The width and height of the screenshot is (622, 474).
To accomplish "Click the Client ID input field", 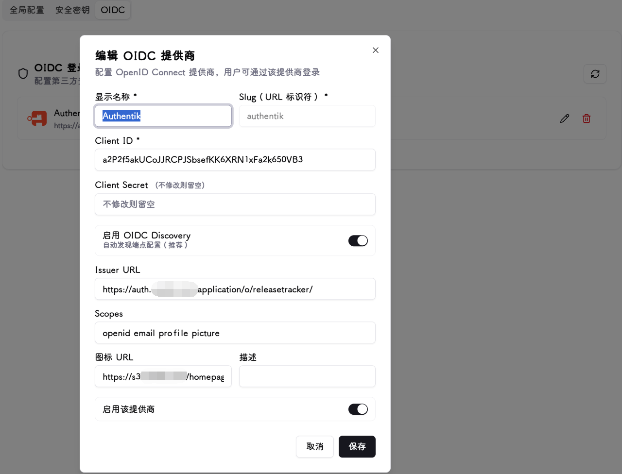I will 235,160.
